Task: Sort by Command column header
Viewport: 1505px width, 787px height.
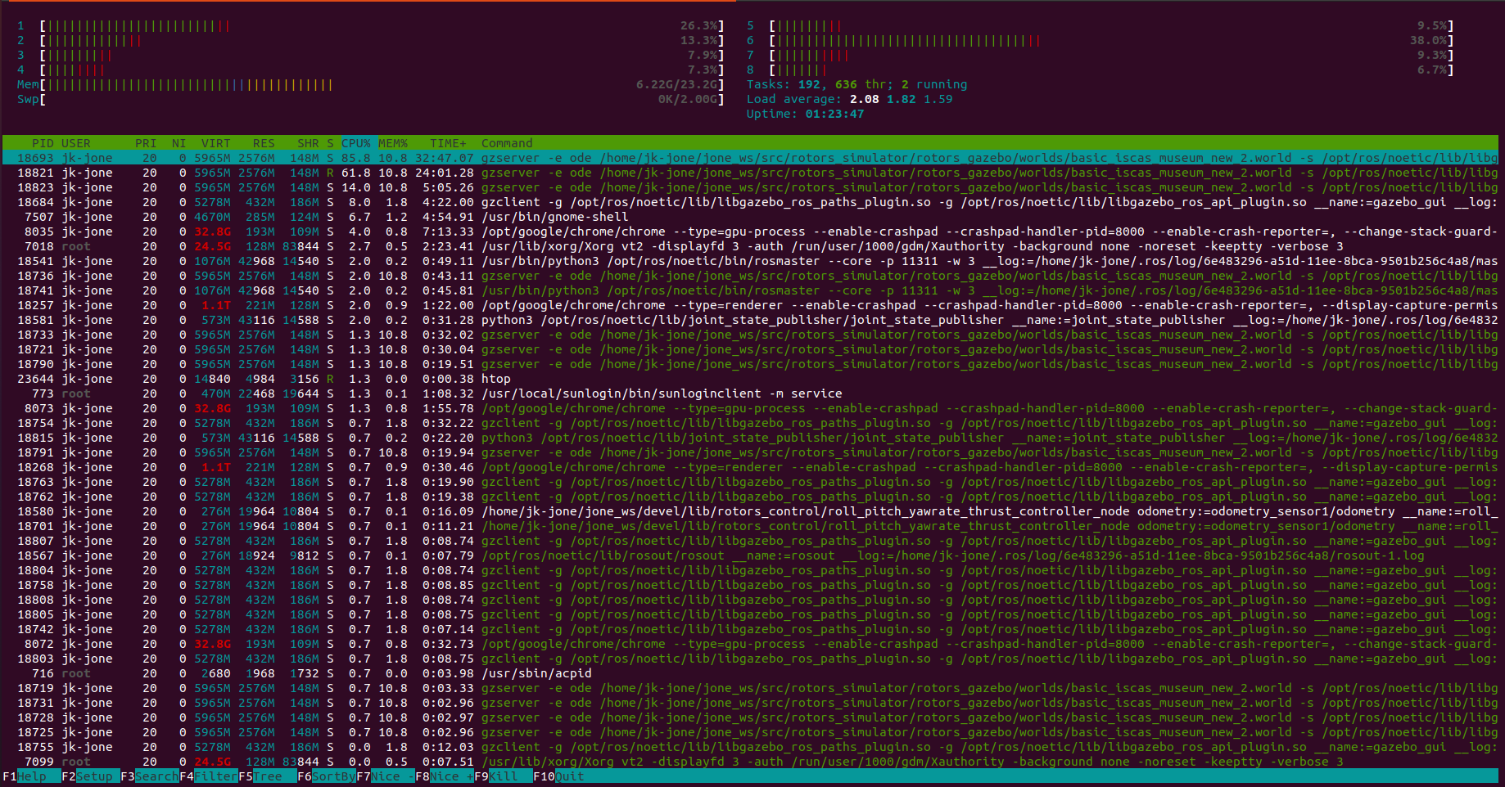Action: point(507,143)
